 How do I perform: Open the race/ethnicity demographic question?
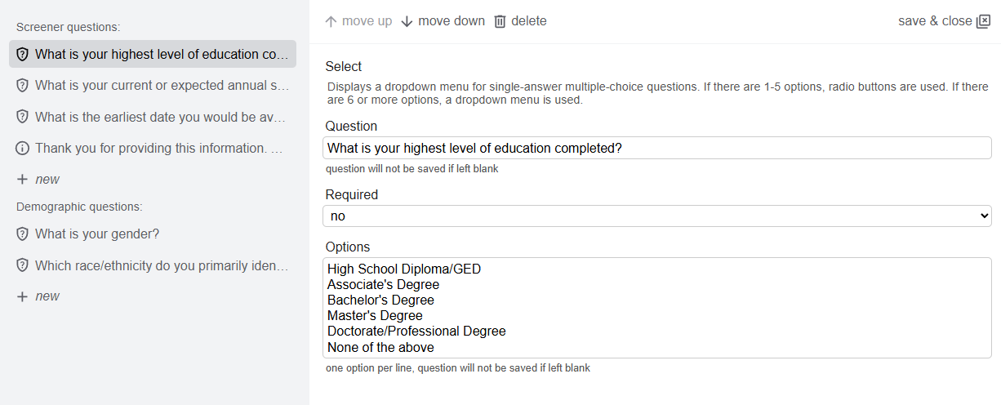(x=162, y=265)
